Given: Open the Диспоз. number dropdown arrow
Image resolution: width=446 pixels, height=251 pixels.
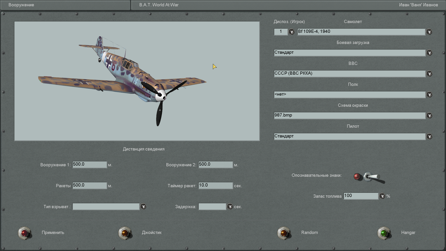Looking at the screenshot, I should point(291,32).
